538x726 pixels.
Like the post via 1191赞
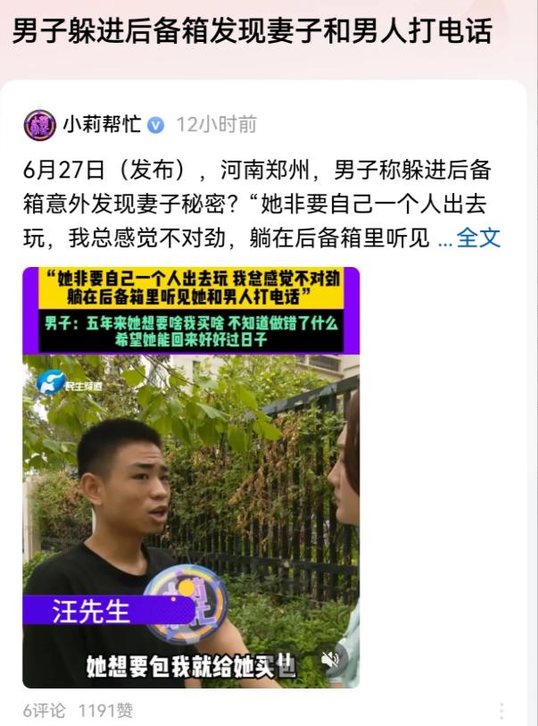coord(105,710)
